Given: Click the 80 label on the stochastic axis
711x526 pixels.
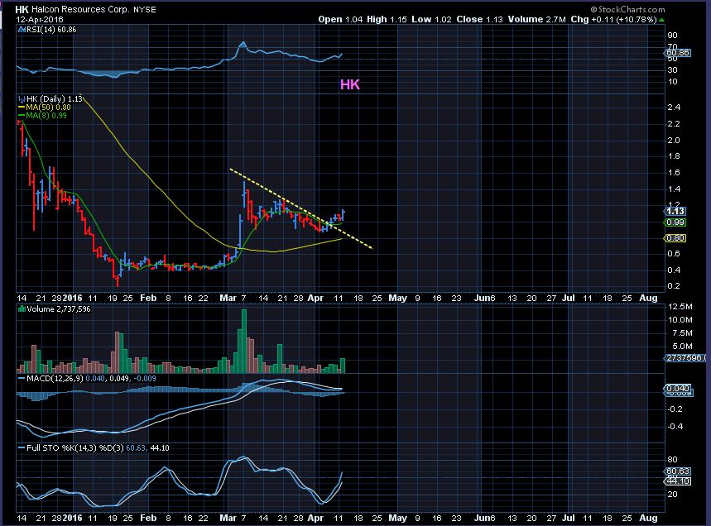Looking at the screenshot, I should tap(672, 460).
